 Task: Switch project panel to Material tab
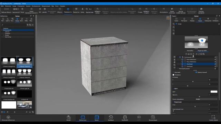(184, 20)
